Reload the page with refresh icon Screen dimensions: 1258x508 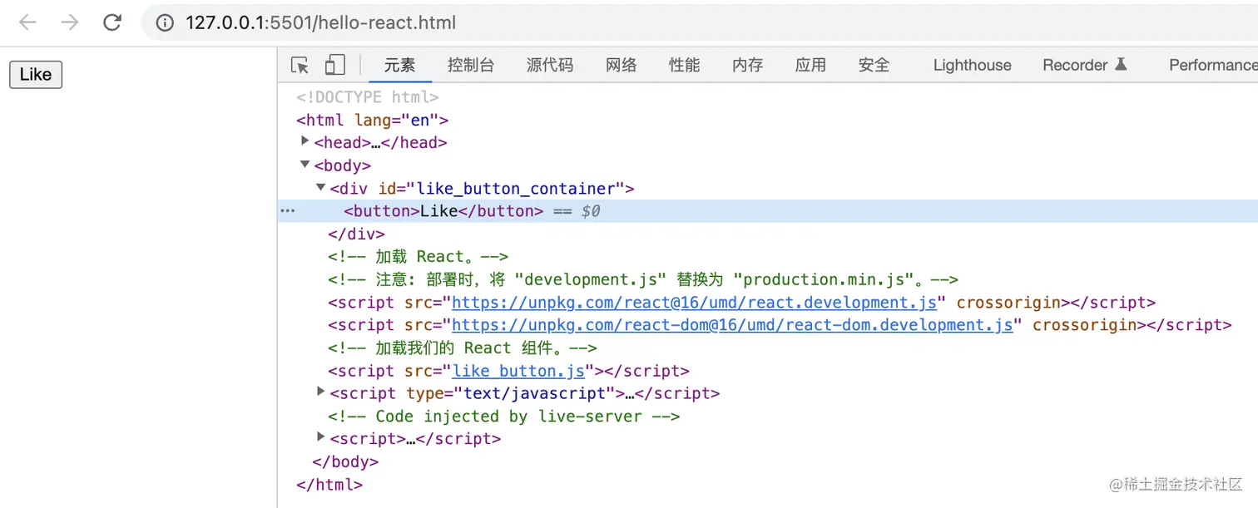point(112,22)
